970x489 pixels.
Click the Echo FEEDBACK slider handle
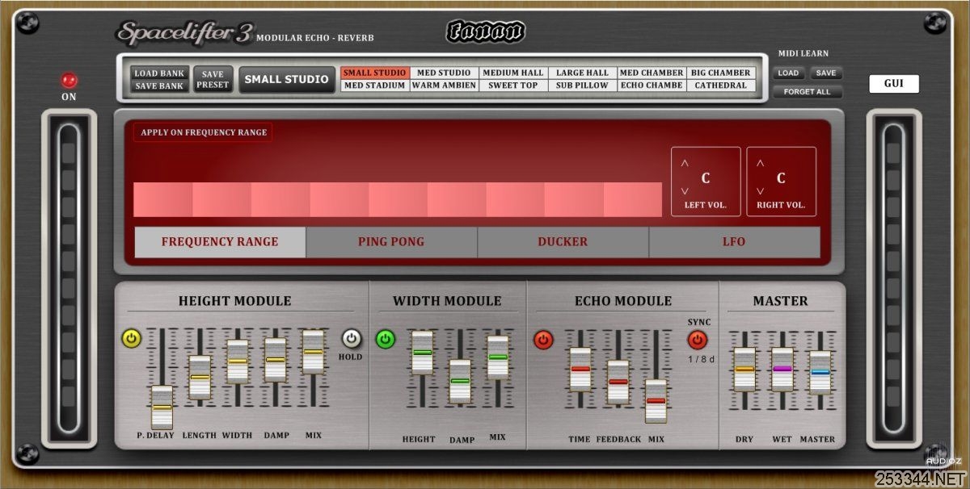pyautogui.click(x=618, y=382)
